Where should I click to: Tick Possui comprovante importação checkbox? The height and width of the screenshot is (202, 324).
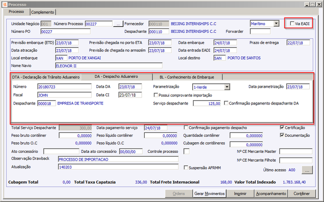point(156,95)
